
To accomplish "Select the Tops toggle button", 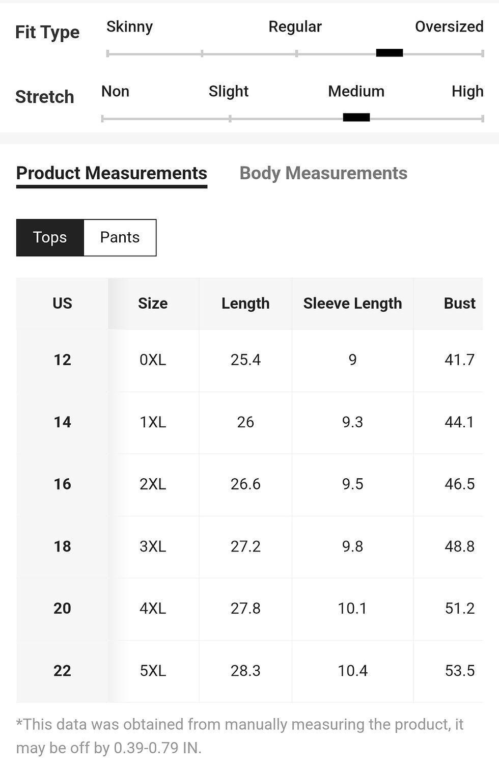I will coord(50,237).
